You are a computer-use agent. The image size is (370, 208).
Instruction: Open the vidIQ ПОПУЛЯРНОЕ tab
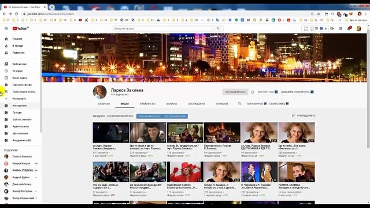click(x=257, y=104)
